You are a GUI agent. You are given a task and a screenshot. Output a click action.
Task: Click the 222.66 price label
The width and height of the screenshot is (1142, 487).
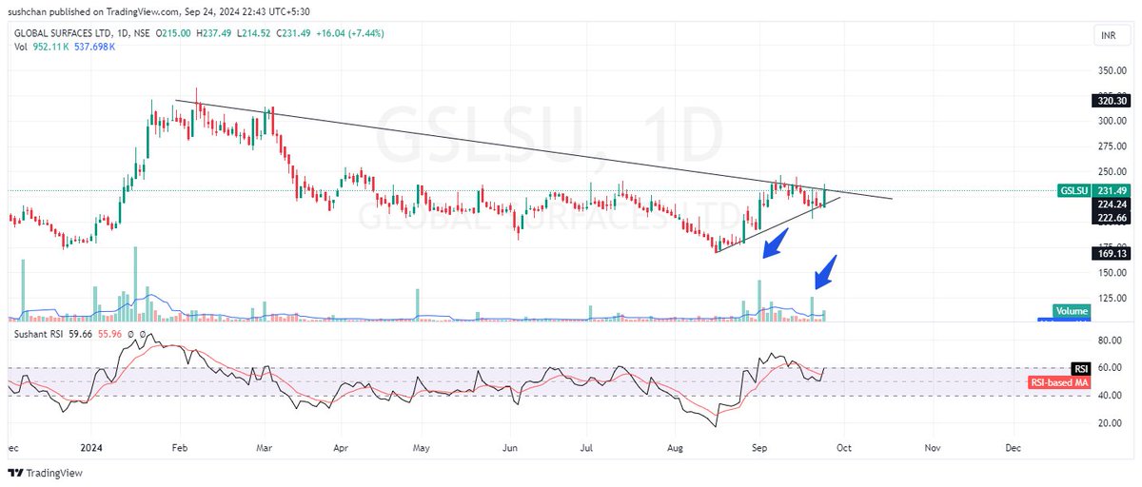[1112, 217]
